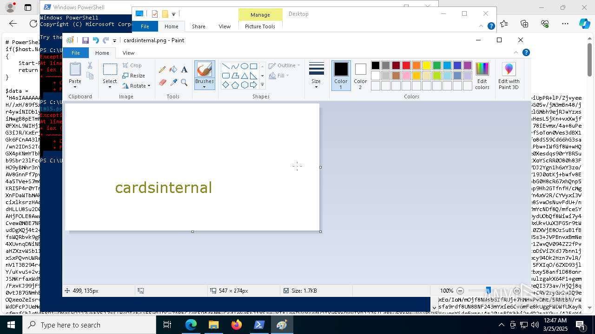Select the Color 2 background box
Image resolution: width=595 pixels, height=334 pixels.
(x=360, y=76)
